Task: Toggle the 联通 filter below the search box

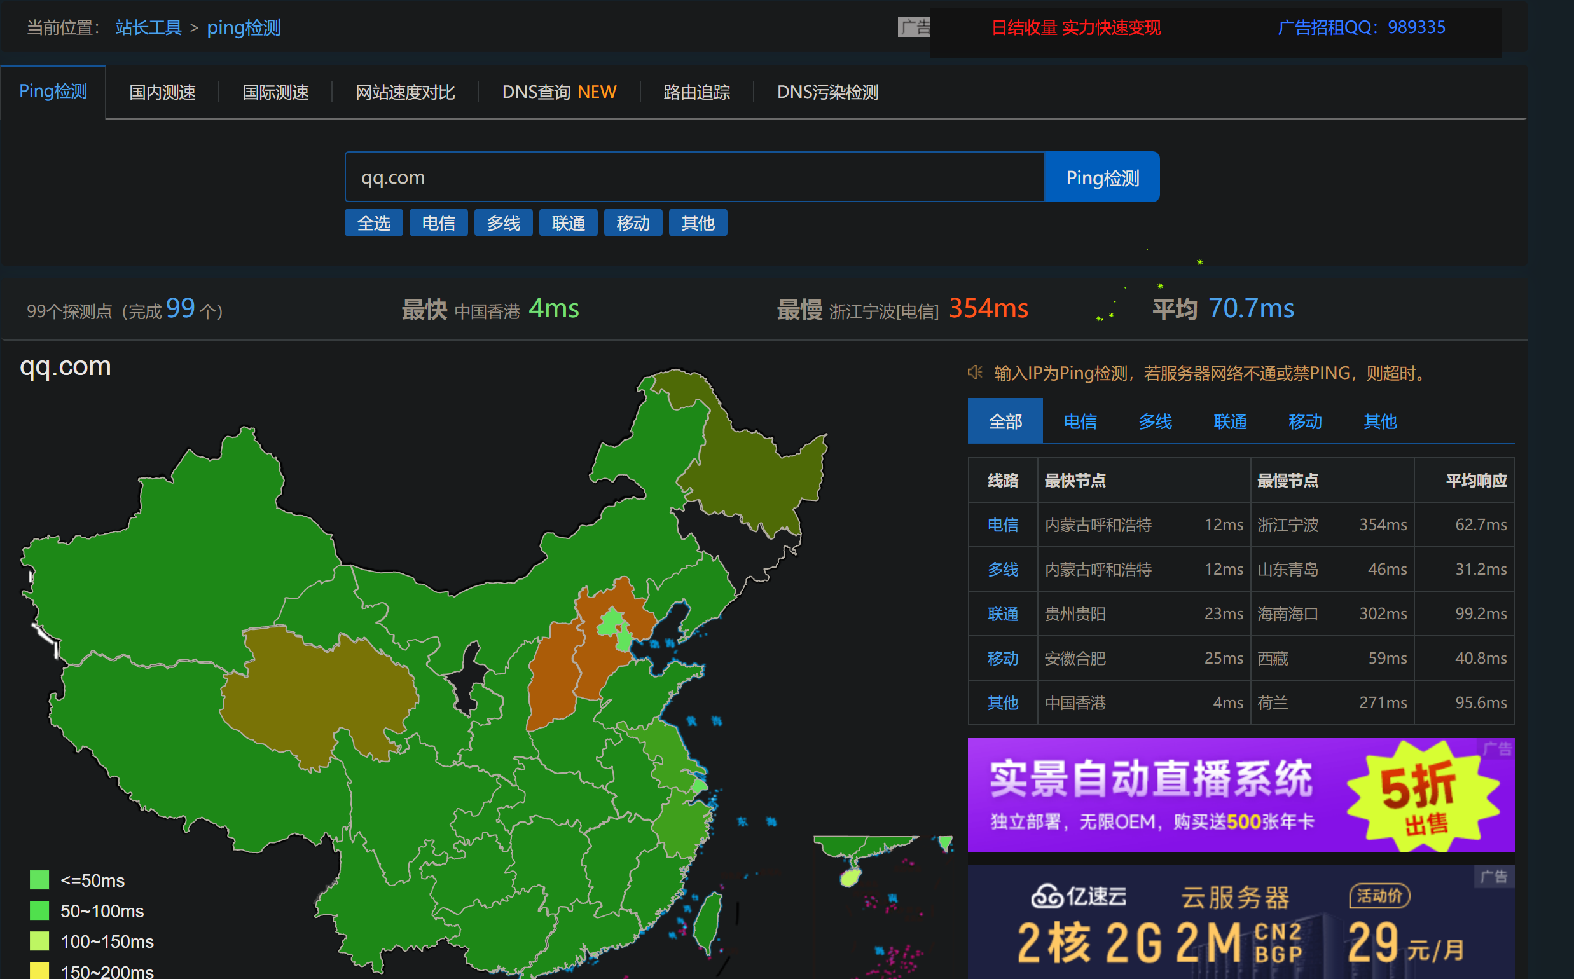Action: pyautogui.click(x=568, y=222)
